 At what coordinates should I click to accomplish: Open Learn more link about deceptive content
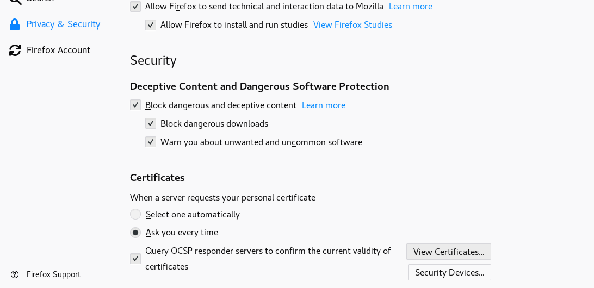pos(324,105)
